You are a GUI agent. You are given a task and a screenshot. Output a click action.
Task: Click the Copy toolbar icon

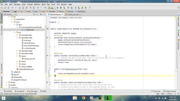(23, 8)
